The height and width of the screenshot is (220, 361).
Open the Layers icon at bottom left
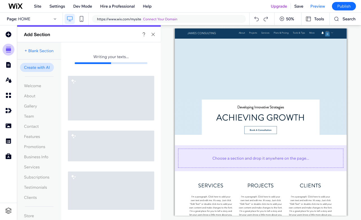click(8, 210)
